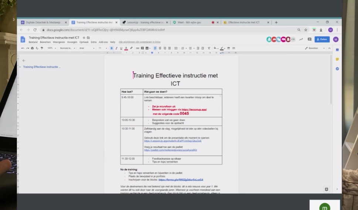Close document outline with back arrow
Screen dimensions: 358x210
click(24, 61)
